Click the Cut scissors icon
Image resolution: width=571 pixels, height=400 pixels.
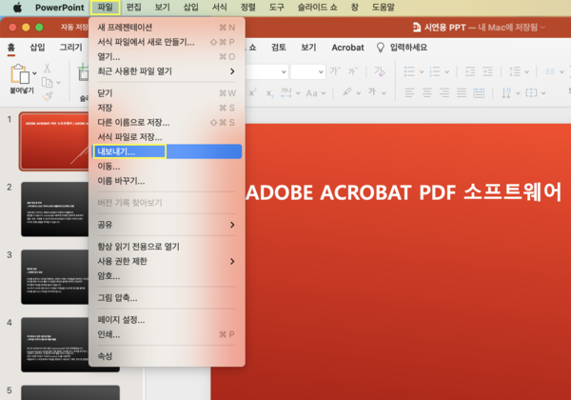click(x=47, y=69)
